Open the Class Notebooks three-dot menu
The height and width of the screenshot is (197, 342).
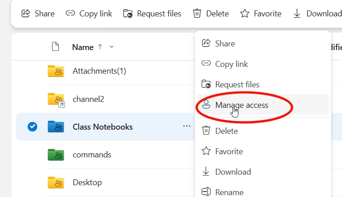click(187, 126)
